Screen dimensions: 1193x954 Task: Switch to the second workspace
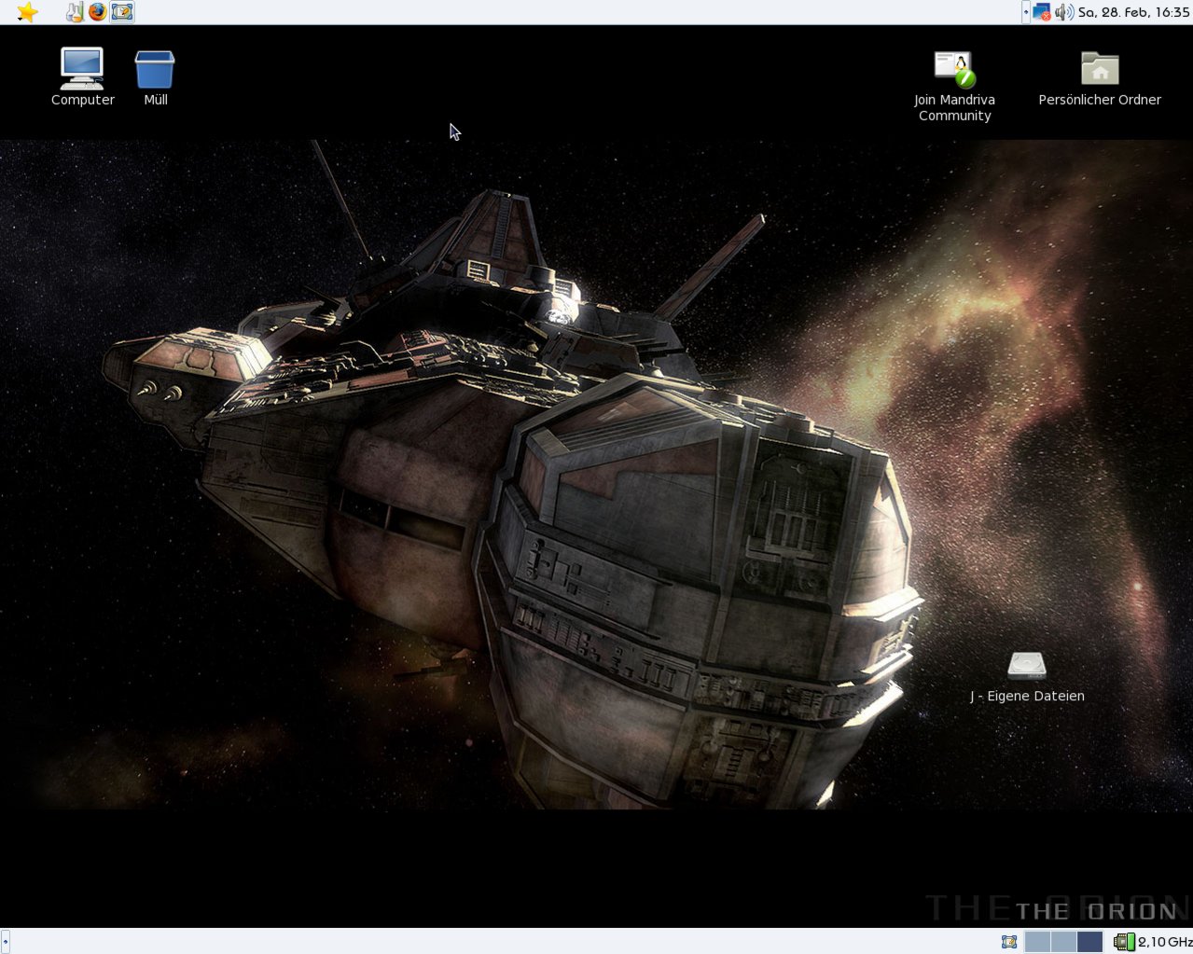[x=1063, y=942]
